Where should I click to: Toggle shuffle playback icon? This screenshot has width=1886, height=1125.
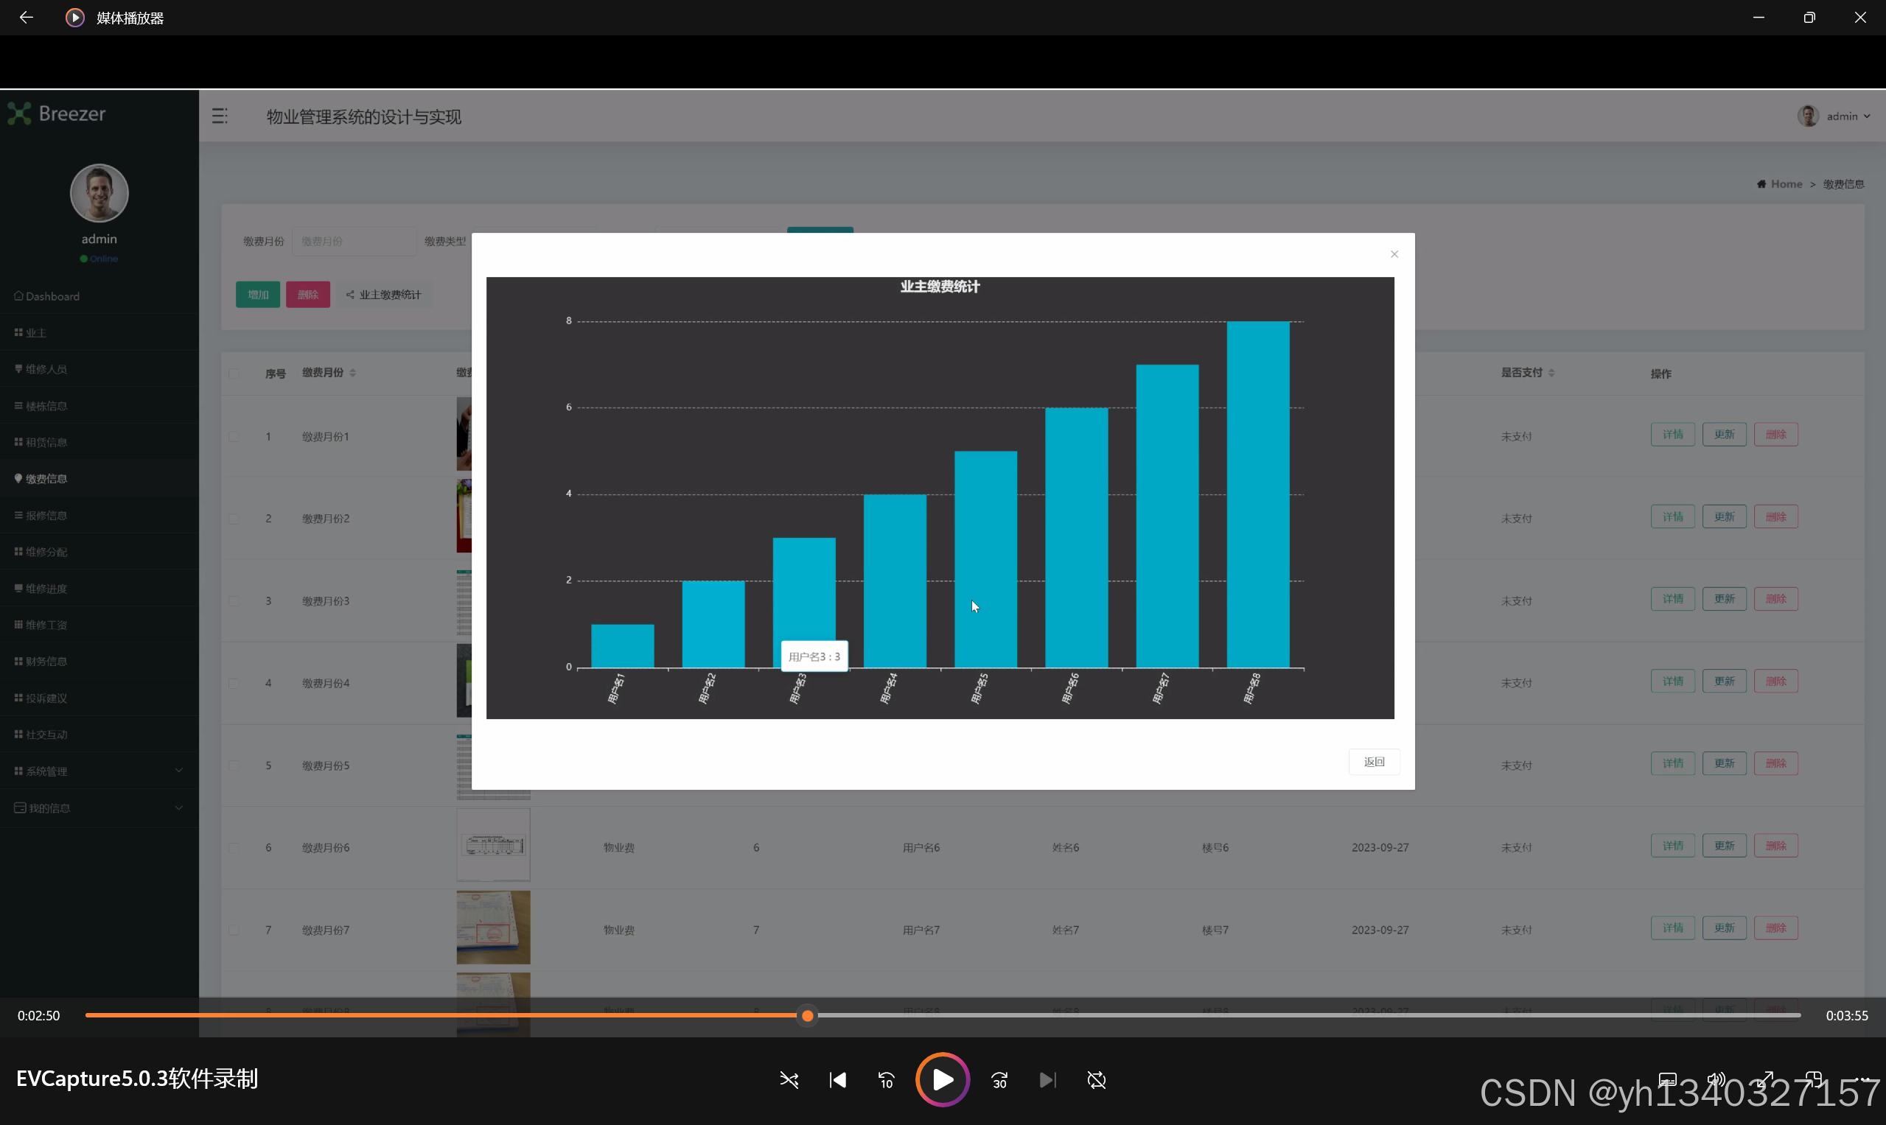pos(789,1079)
